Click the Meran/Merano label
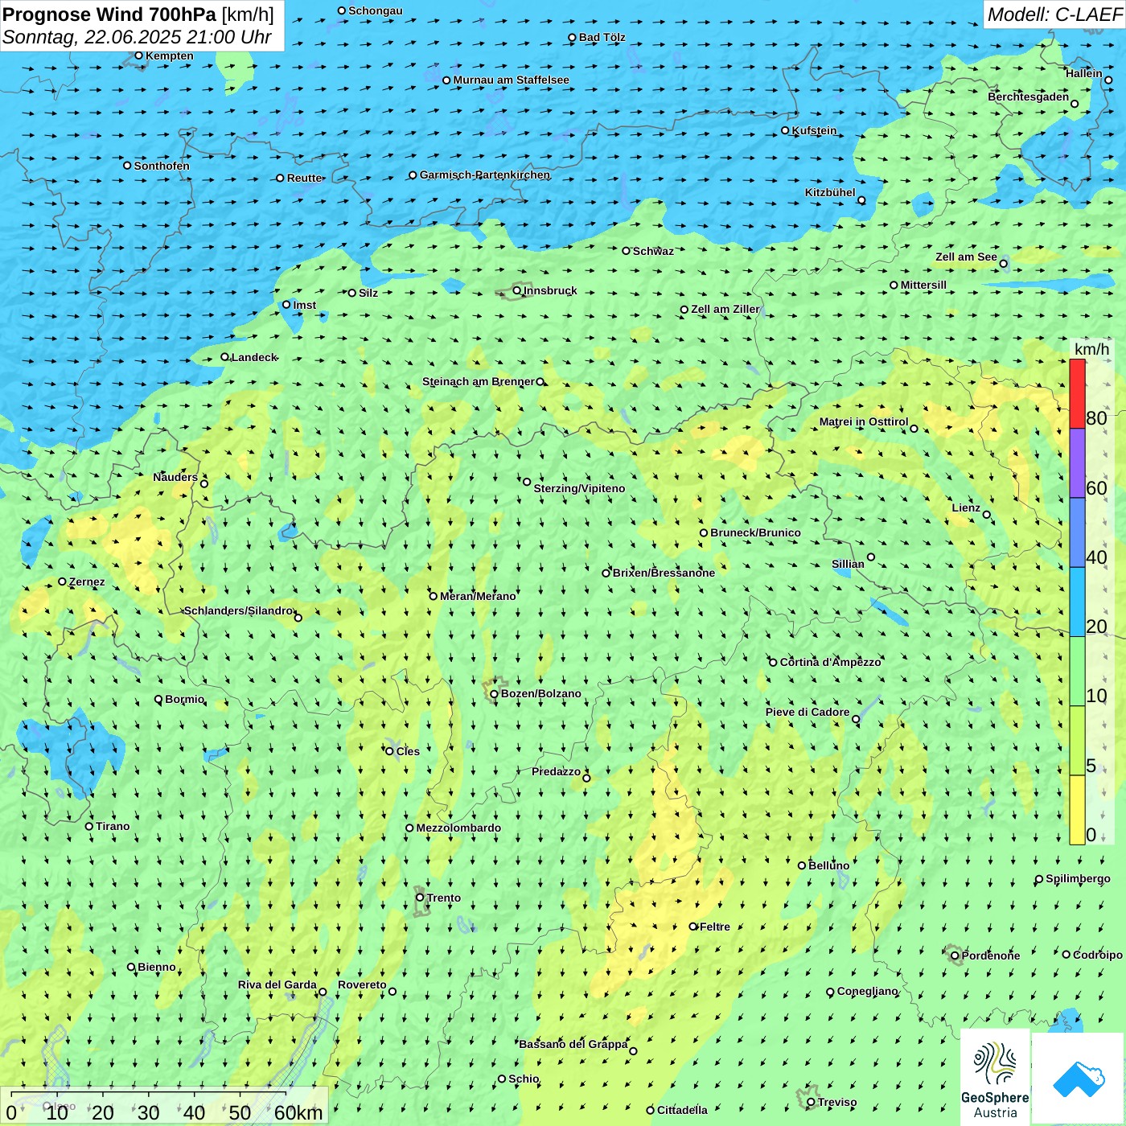The height and width of the screenshot is (1126, 1126). [478, 596]
